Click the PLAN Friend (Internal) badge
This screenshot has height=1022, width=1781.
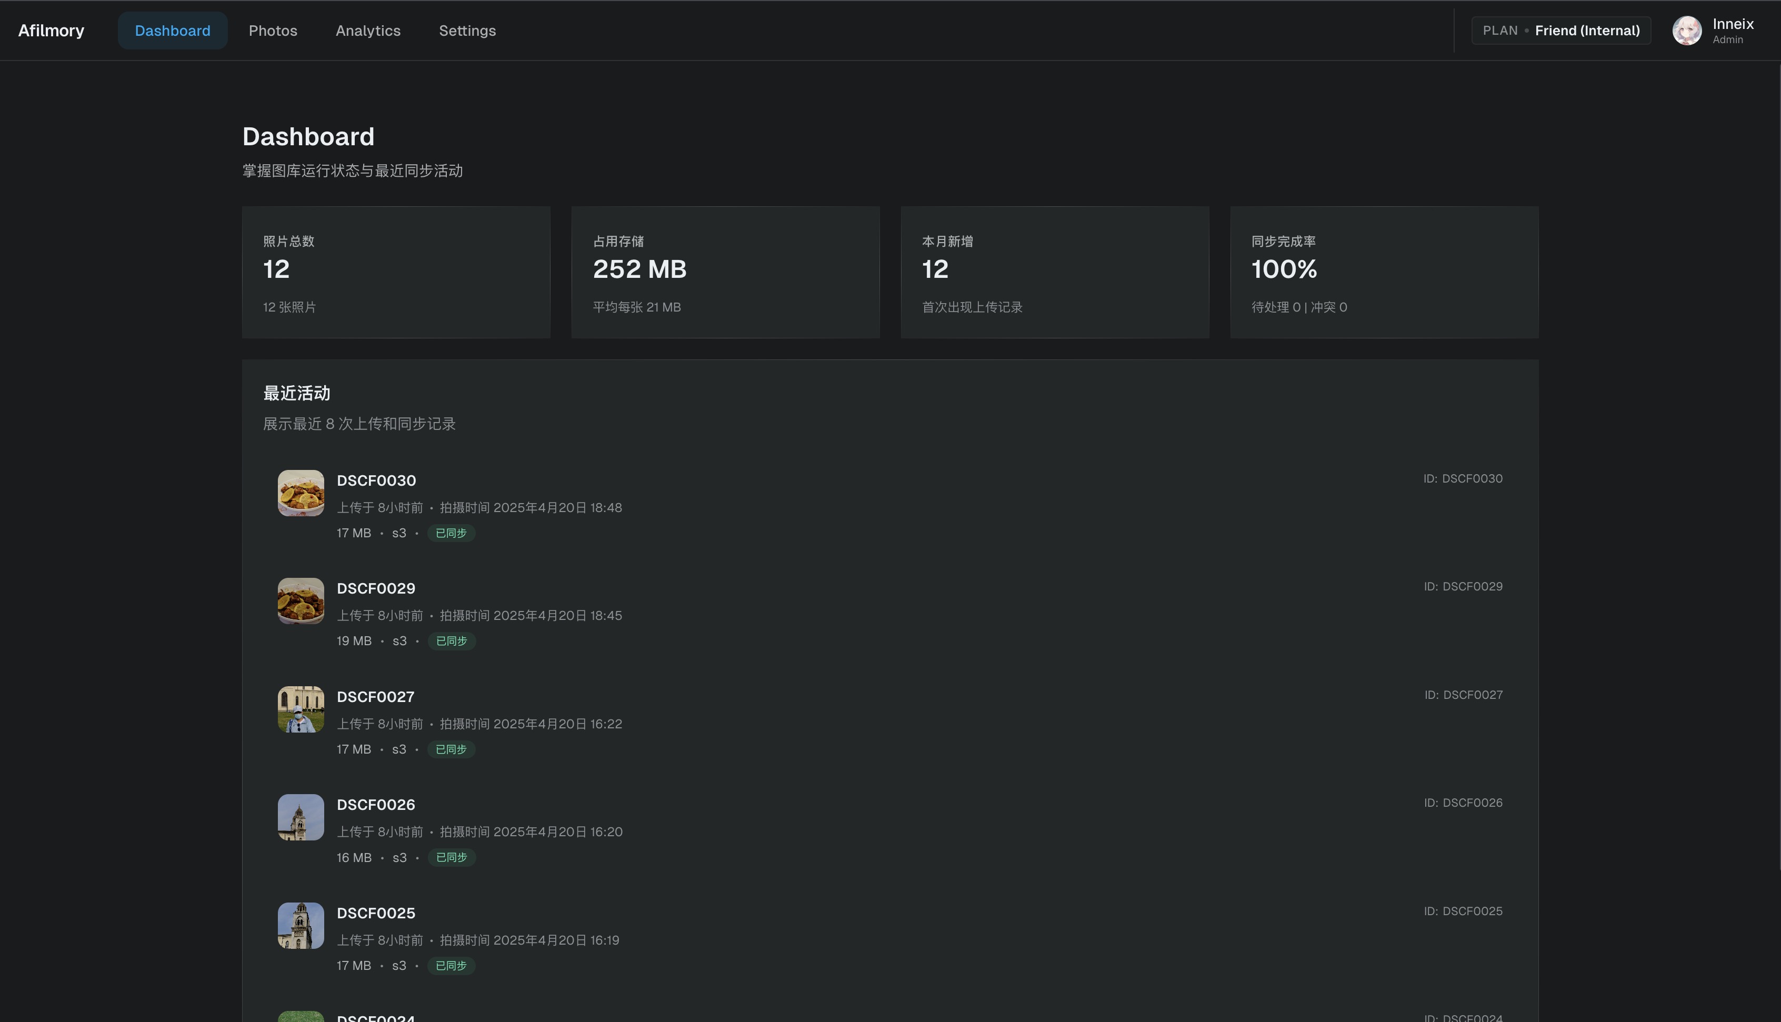tap(1560, 31)
